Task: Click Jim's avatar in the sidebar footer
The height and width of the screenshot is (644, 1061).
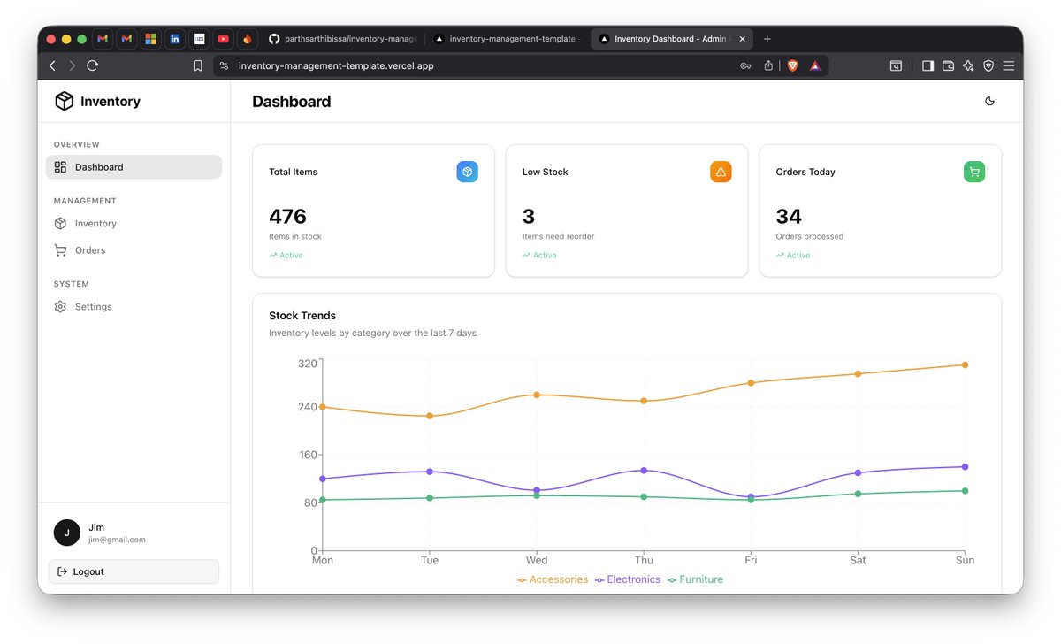Action: (66, 533)
